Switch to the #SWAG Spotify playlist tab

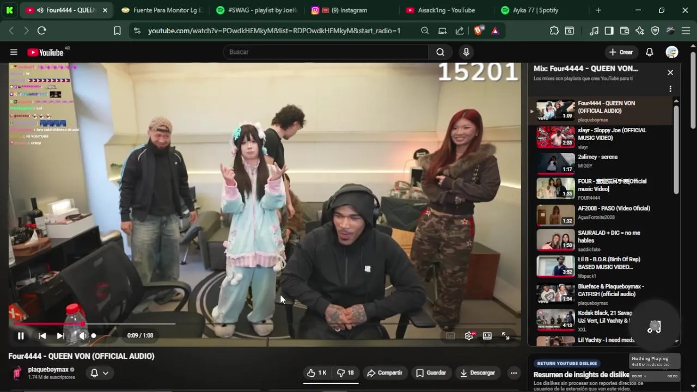point(256,10)
